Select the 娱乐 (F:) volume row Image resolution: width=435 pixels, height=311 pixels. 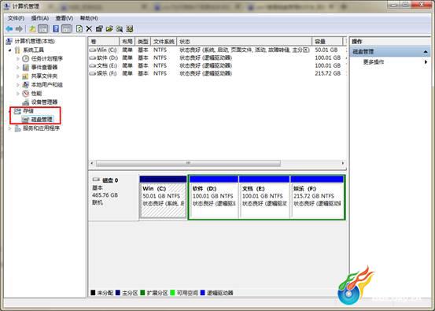click(x=217, y=73)
